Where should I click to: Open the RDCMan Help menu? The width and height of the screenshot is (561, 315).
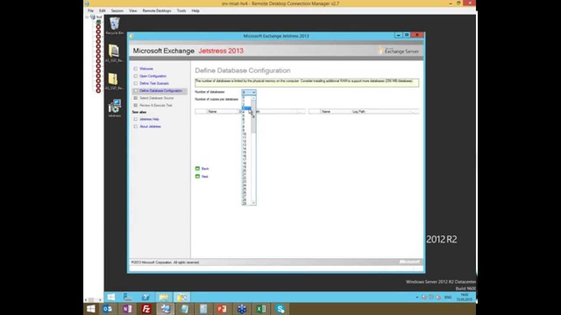(195, 10)
